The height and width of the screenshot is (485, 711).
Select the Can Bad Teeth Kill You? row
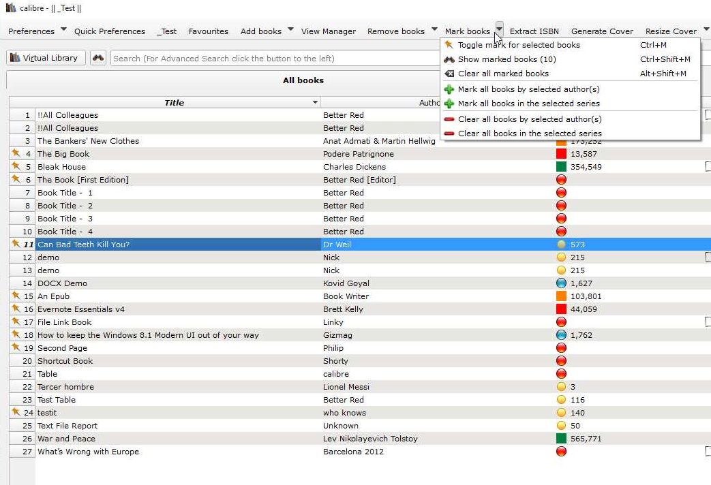[x=373, y=245]
